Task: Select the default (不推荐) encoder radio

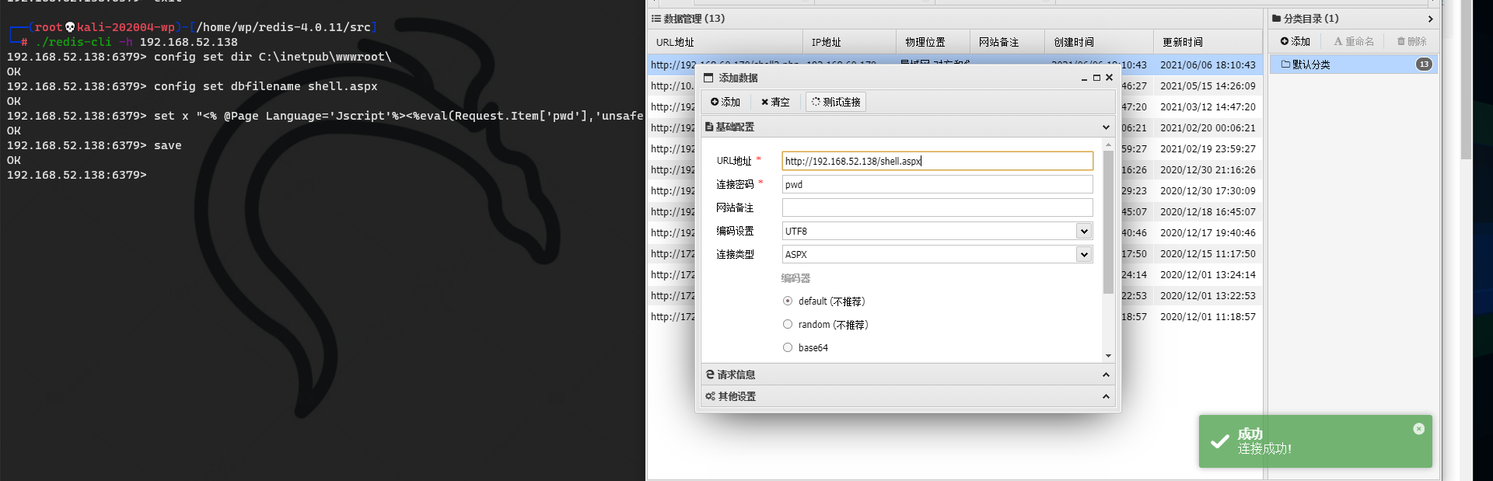Action: [788, 301]
